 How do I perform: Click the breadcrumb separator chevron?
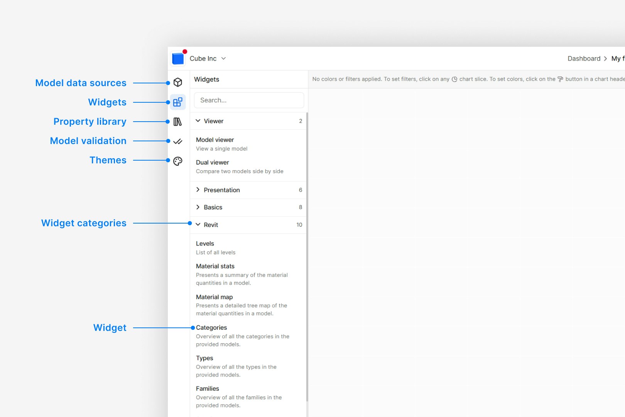[x=606, y=59]
